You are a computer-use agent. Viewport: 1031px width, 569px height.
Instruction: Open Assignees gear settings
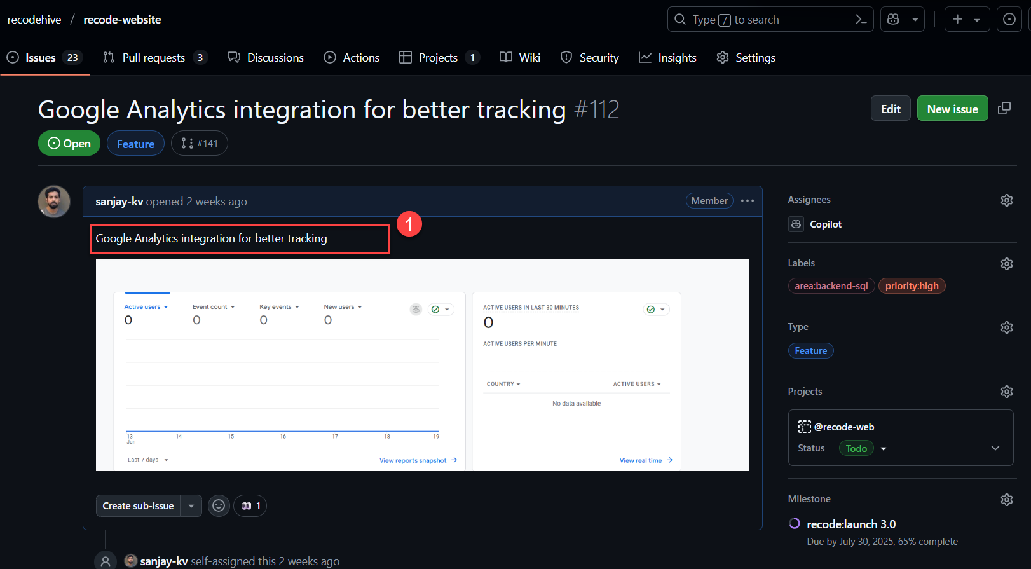tap(1007, 200)
